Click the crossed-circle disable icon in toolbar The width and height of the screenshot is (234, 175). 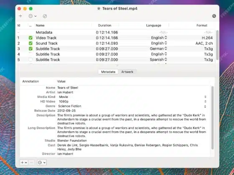[45, 16]
